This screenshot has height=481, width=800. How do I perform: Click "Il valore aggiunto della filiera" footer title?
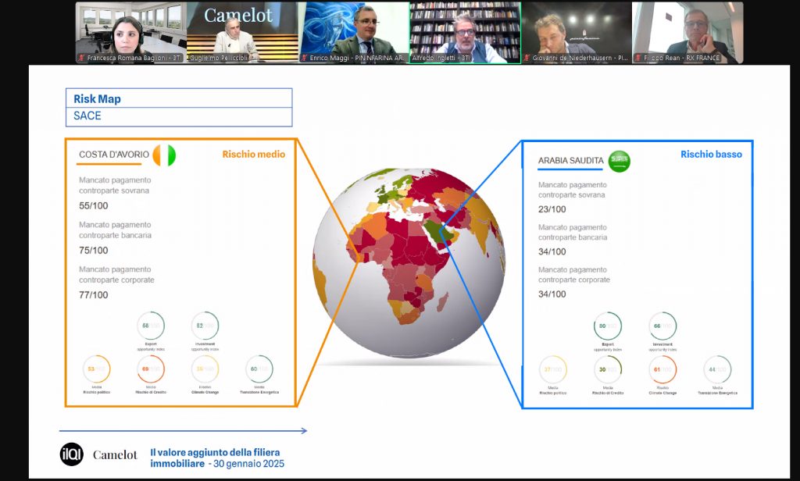tap(215, 452)
